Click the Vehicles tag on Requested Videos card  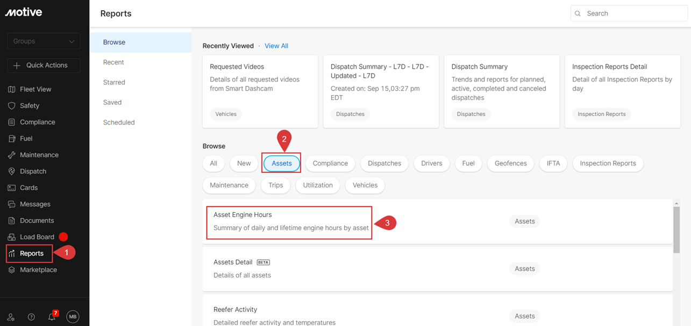226,114
